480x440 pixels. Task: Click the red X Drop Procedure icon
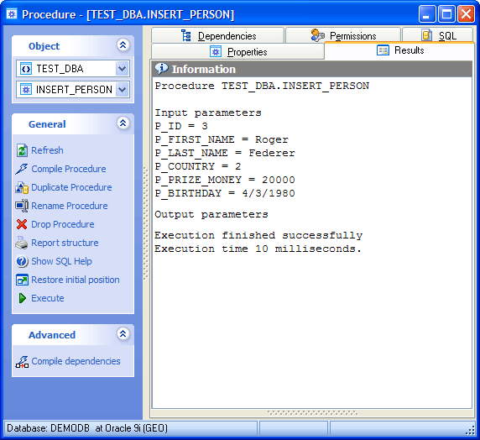click(x=22, y=224)
